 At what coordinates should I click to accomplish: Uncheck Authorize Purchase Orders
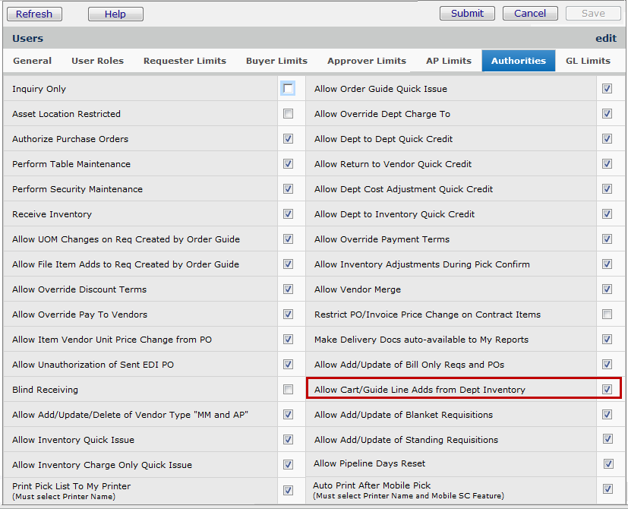tap(288, 139)
